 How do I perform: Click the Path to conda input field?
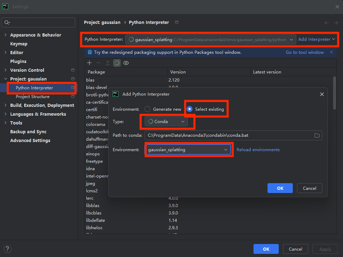point(228,135)
